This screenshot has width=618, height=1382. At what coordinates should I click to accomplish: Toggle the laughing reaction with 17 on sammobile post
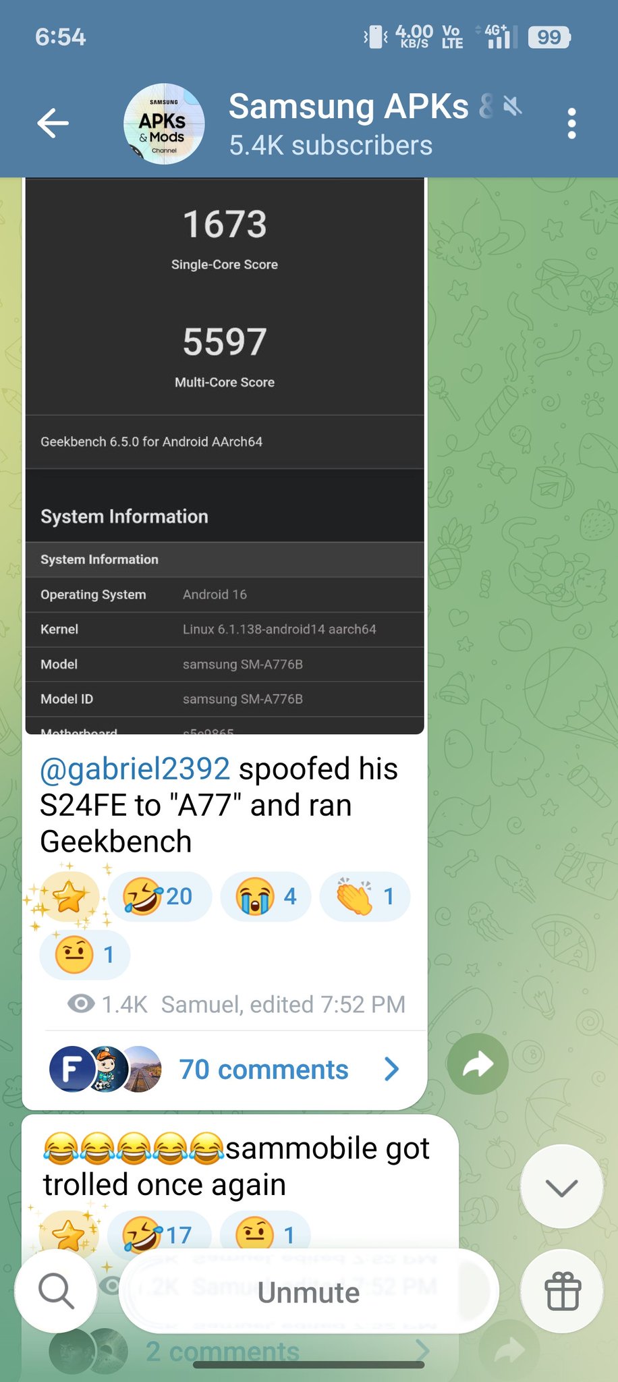[x=159, y=1235]
